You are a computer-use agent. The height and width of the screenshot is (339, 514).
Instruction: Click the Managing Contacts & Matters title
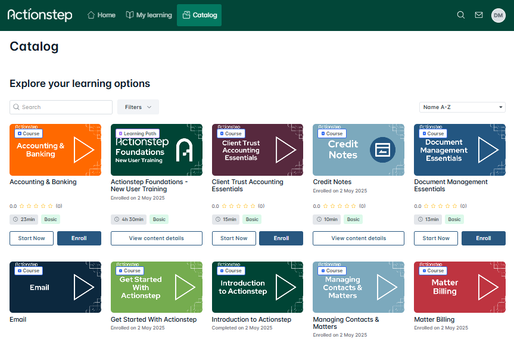346,324
